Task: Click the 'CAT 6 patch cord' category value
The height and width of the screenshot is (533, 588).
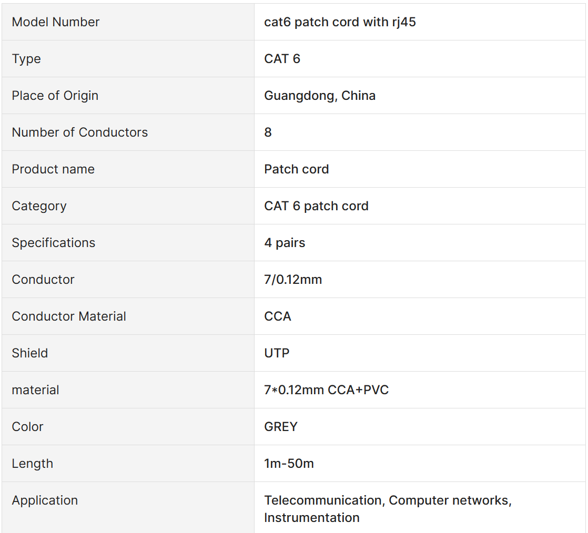Action: (x=316, y=206)
